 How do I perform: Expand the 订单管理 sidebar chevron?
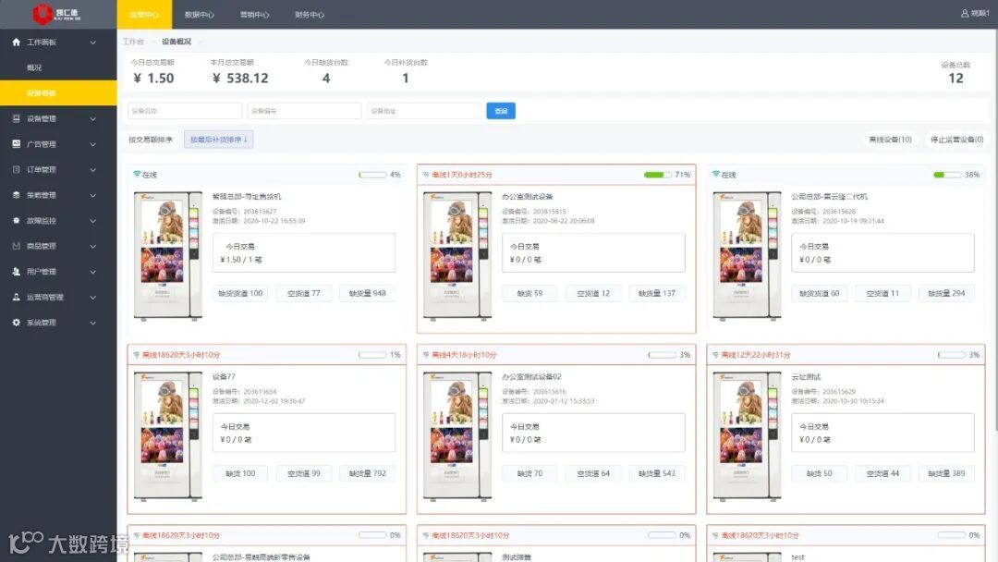point(93,169)
